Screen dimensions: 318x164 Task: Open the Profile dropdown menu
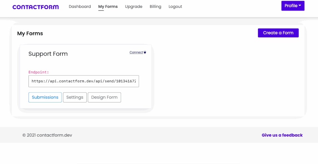point(292,6)
